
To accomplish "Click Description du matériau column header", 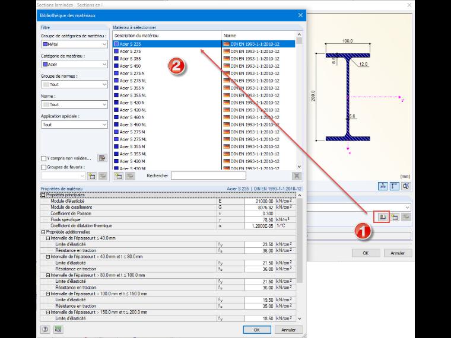I will [167, 36].
